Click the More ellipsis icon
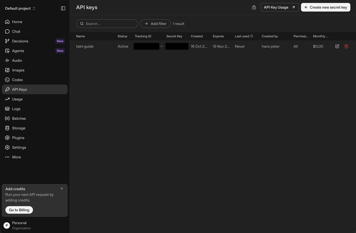356x233 pixels. tap(7, 157)
